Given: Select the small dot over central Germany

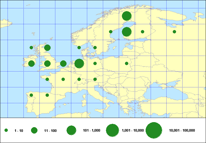Looking at the screenshot, I should (95, 63).
